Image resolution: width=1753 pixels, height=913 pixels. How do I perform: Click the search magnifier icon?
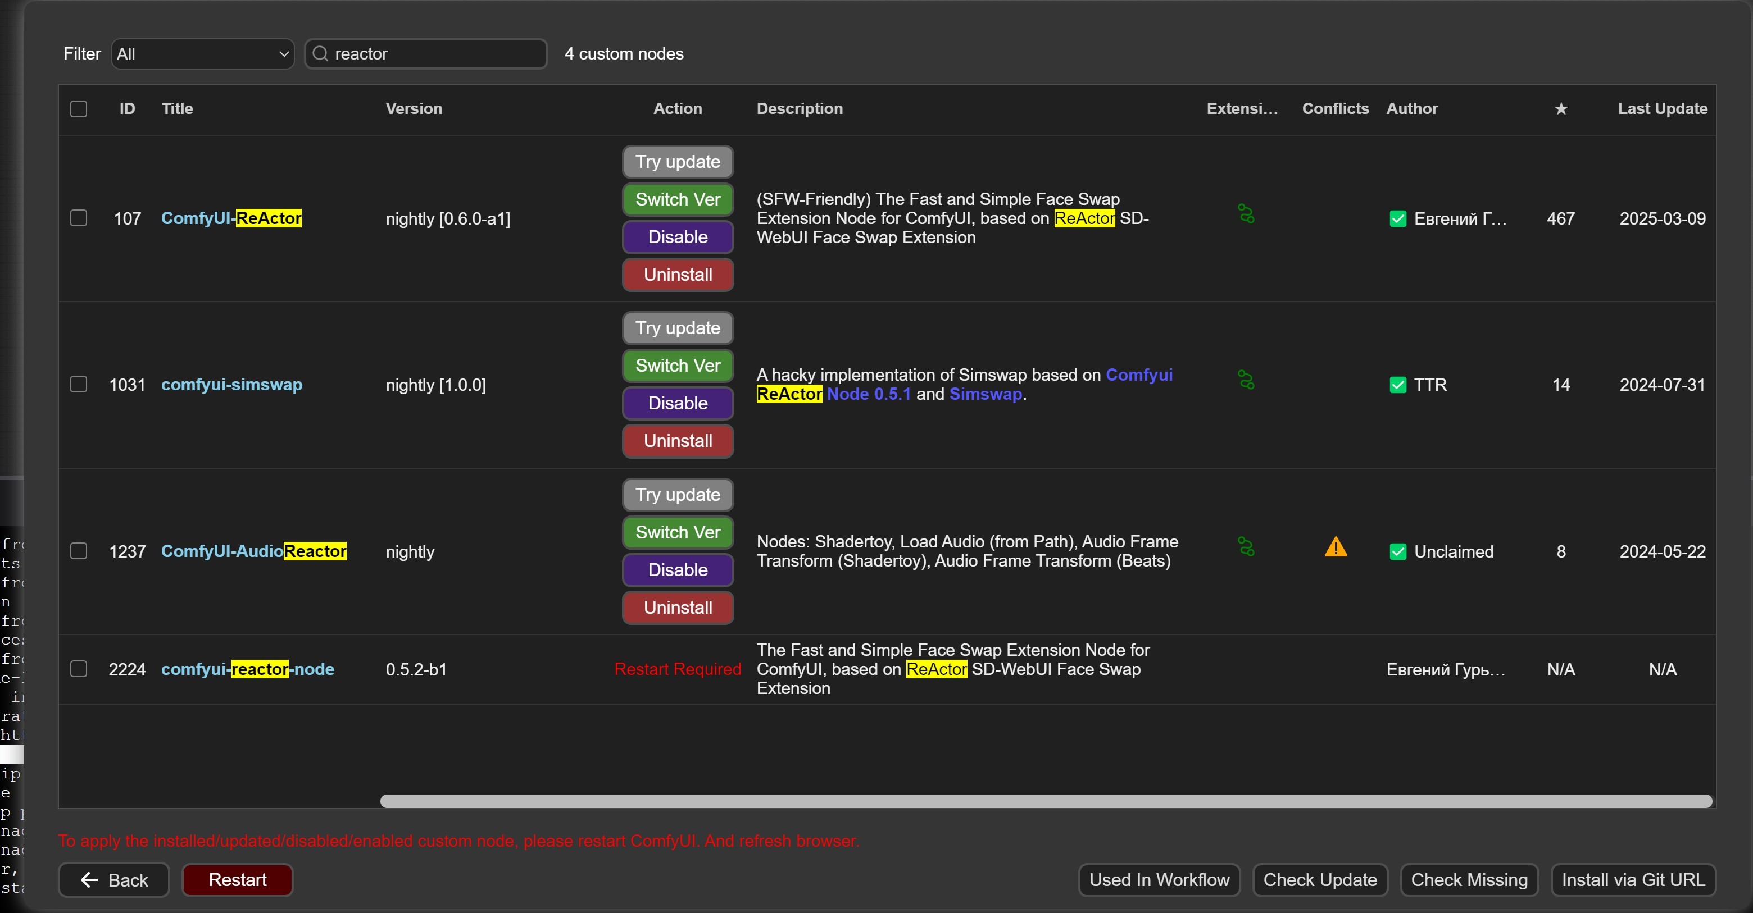coord(320,54)
